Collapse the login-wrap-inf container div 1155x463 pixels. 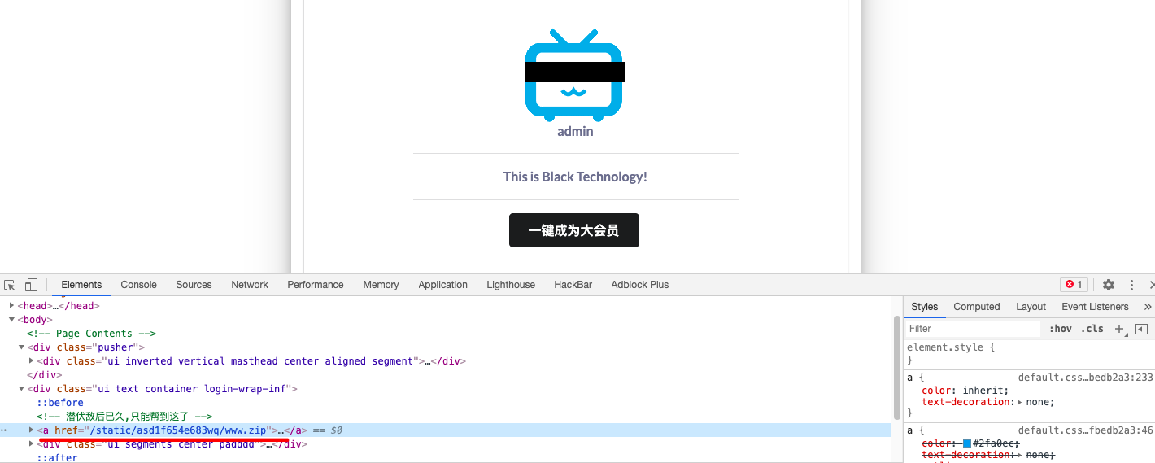pos(21,389)
